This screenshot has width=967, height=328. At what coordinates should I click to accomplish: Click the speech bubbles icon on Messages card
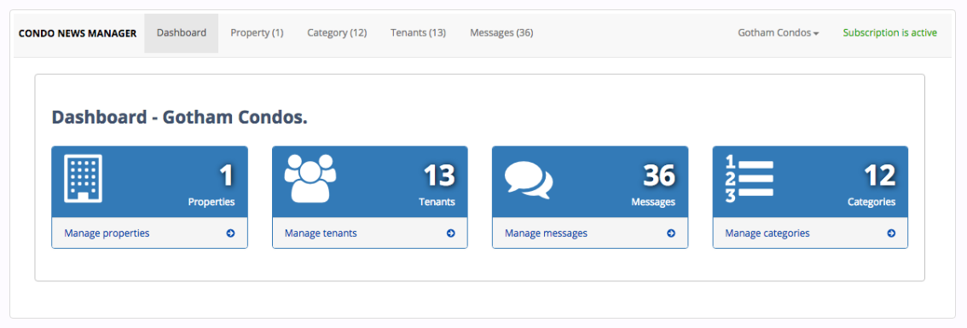click(x=530, y=180)
